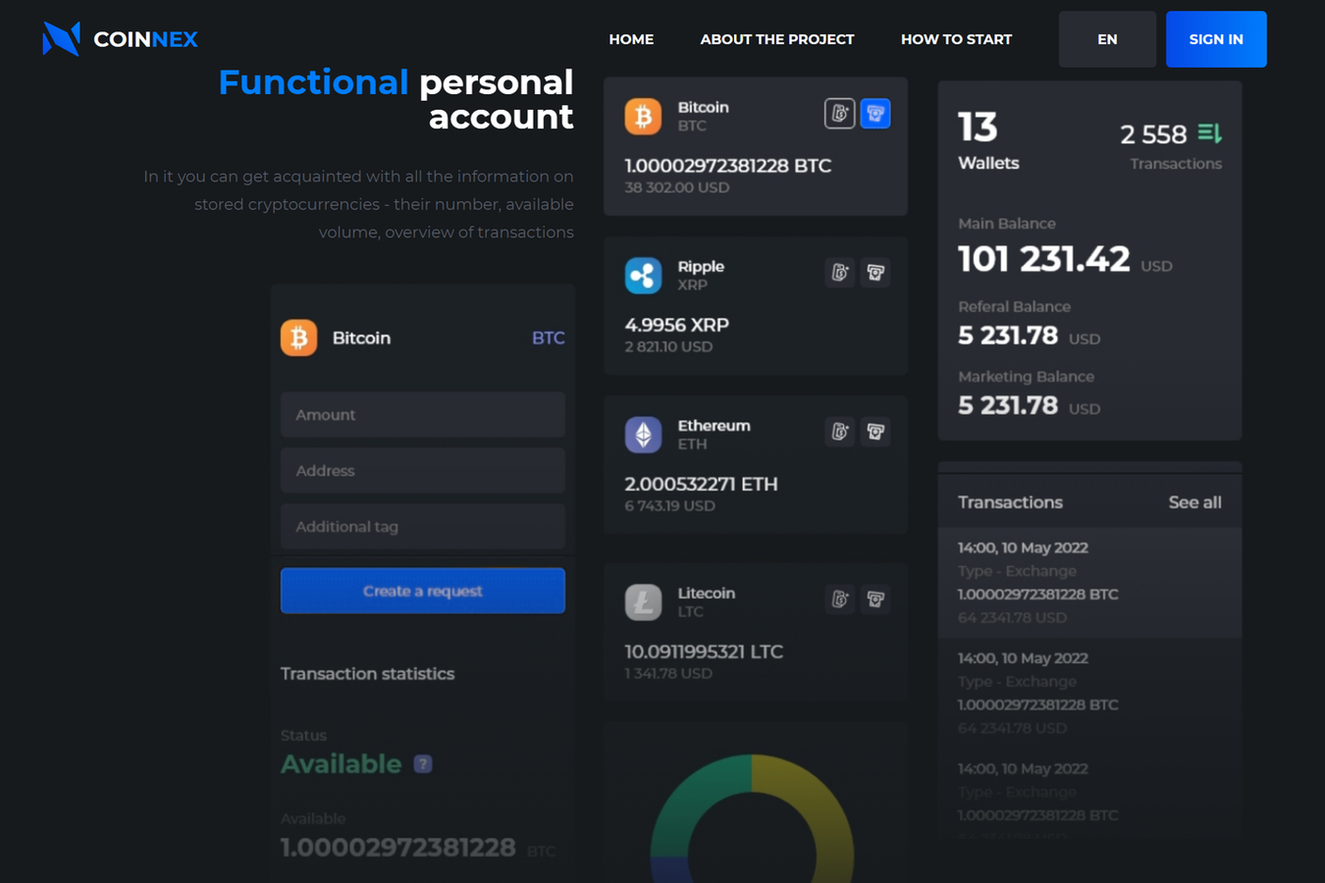Click the purple Ethereum coin icon
This screenshot has width=1325, height=883.
coord(643,435)
